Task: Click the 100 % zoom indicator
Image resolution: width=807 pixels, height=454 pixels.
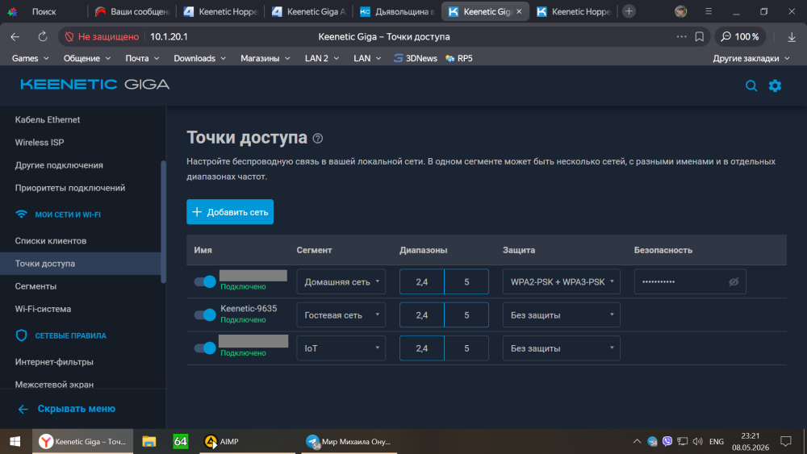Action: (739, 36)
